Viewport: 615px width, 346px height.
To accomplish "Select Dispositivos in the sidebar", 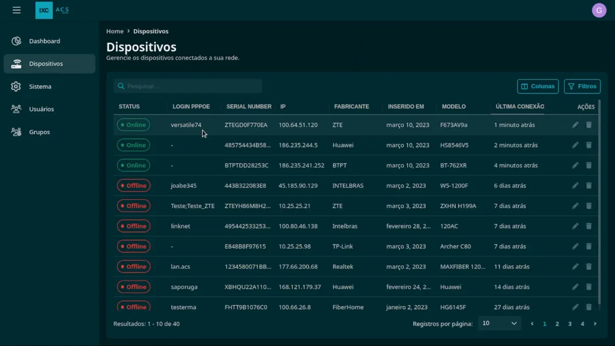I will [49, 64].
